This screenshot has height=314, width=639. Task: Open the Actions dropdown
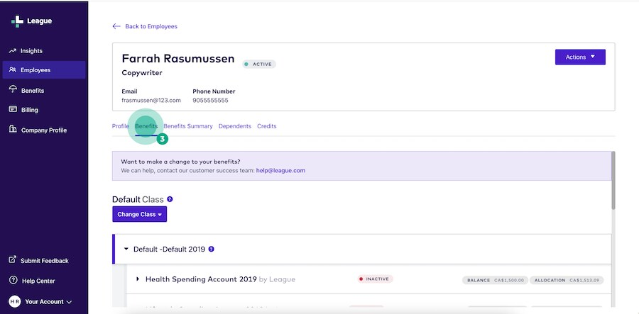click(x=580, y=57)
